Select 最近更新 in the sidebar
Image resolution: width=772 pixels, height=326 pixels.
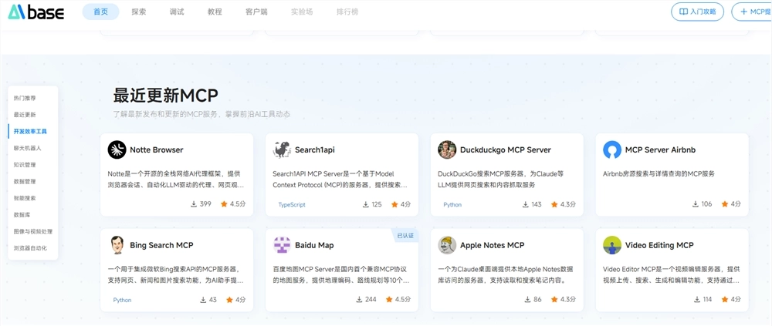point(25,115)
